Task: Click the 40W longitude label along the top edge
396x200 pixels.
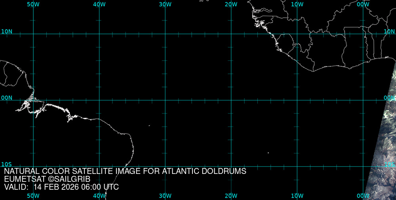Action: coord(99,4)
